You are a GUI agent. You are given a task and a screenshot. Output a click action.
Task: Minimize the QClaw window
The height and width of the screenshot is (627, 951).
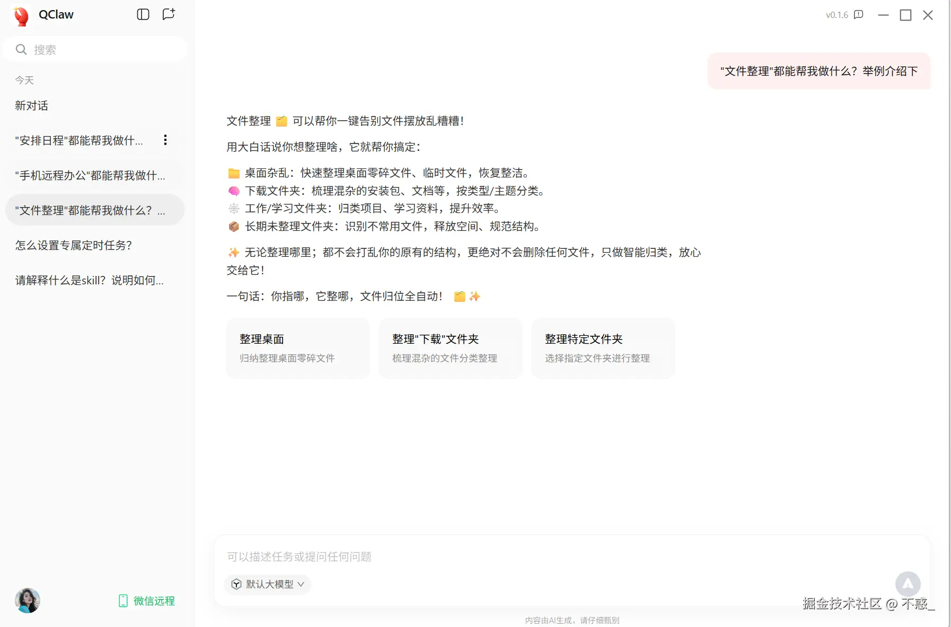coord(883,15)
